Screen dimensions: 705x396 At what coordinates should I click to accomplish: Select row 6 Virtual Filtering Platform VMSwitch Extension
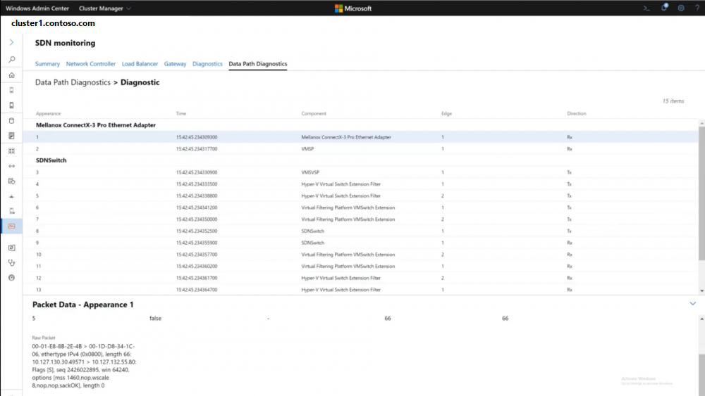click(360, 207)
